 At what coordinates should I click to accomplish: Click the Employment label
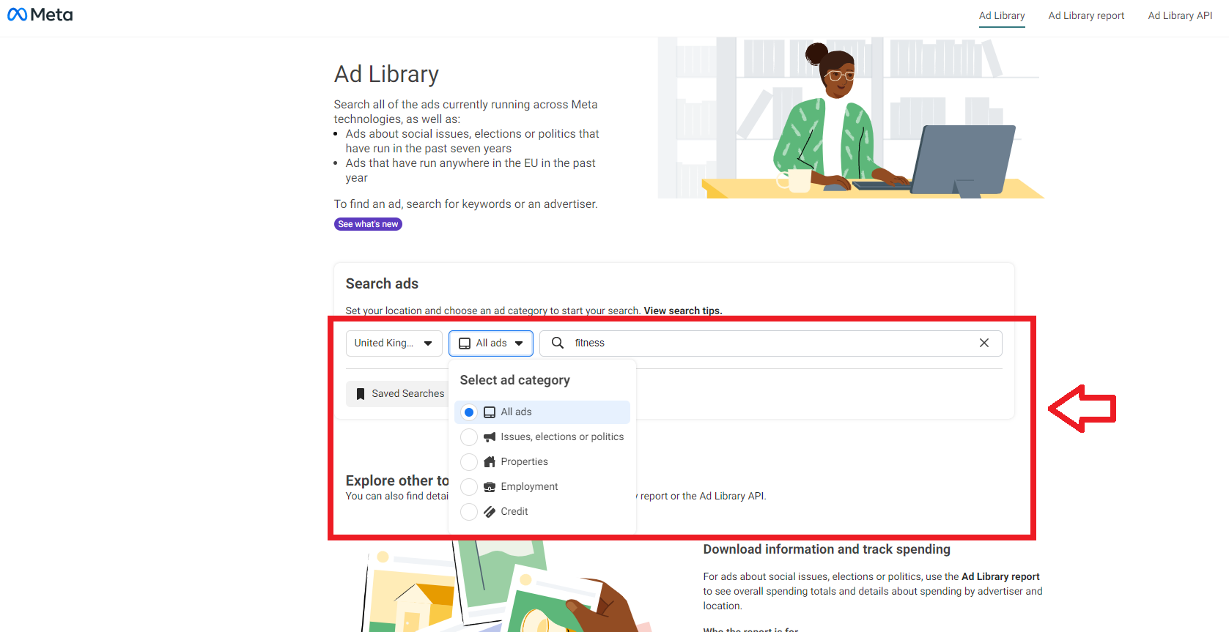[x=529, y=487]
